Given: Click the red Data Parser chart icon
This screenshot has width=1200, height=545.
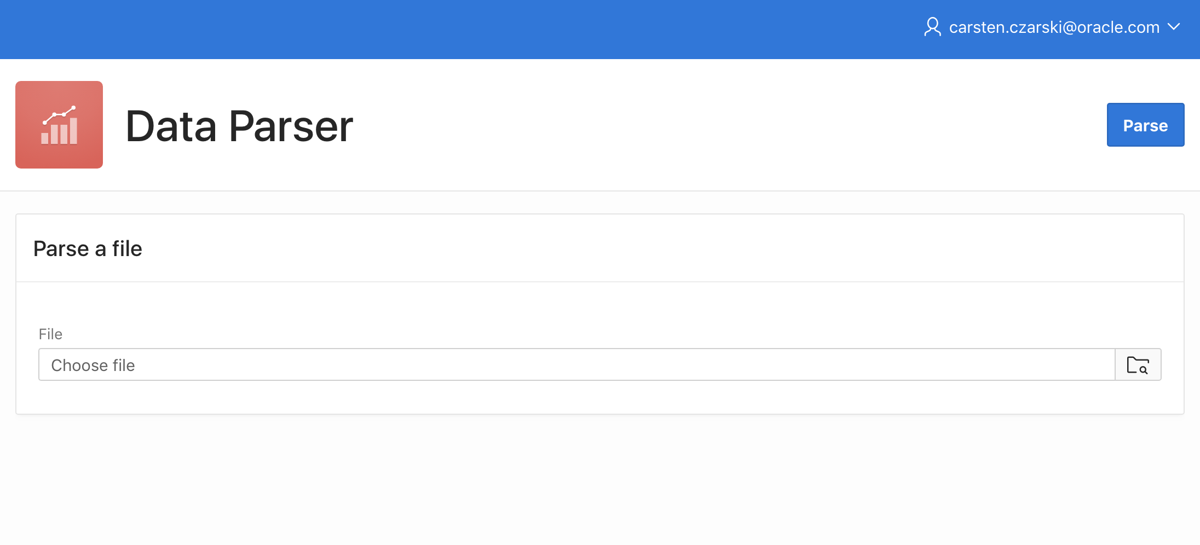Looking at the screenshot, I should pyautogui.click(x=59, y=125).
